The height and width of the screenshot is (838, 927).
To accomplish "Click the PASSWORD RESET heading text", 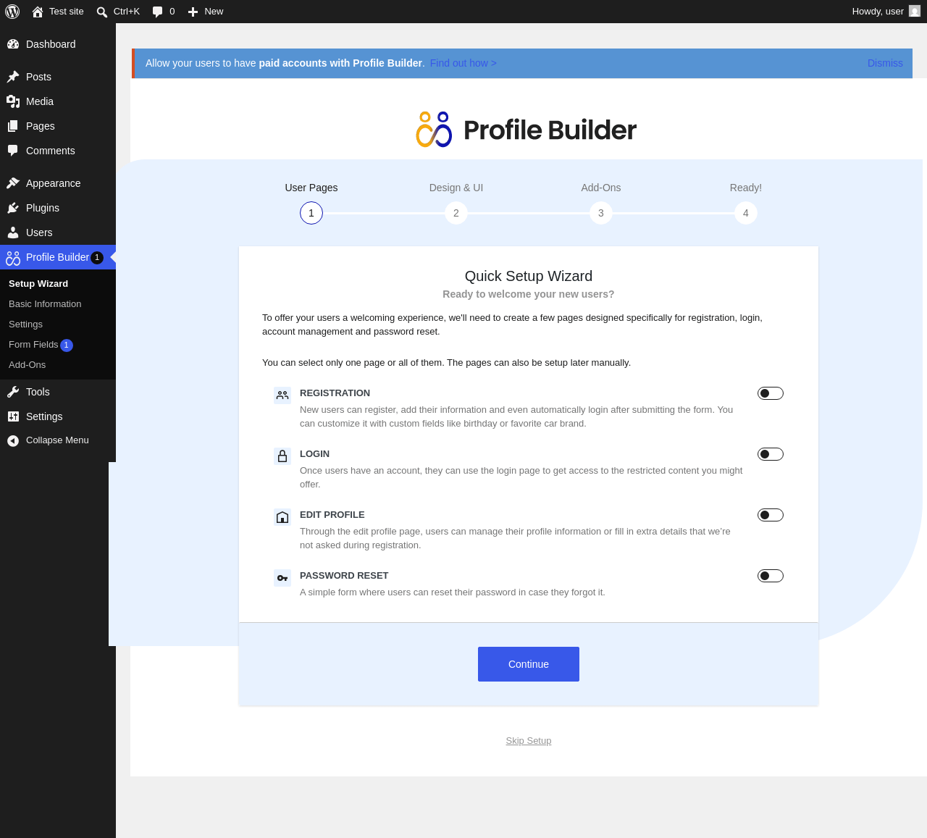I will coord(344,576).
